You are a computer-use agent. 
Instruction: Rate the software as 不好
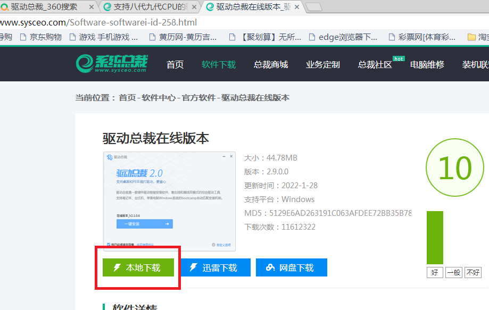coord(473,273)
